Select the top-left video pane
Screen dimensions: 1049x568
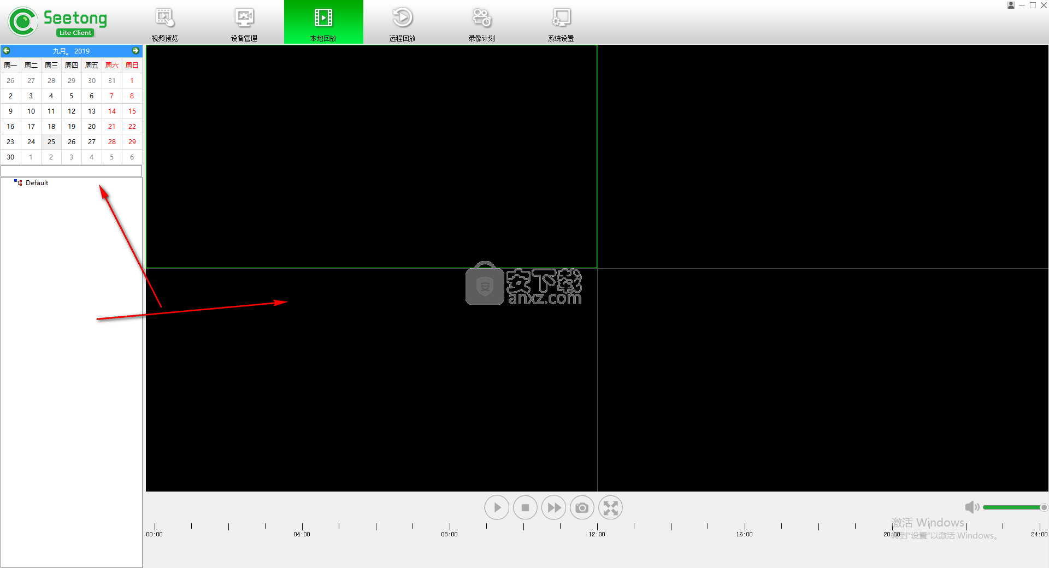click(372, 157)
